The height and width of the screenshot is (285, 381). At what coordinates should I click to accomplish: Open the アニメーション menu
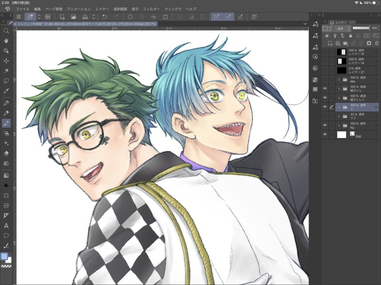pos(79,9)
